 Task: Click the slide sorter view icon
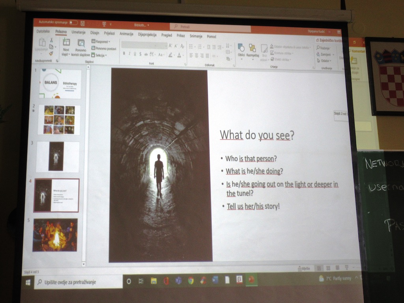click(328, 268)
